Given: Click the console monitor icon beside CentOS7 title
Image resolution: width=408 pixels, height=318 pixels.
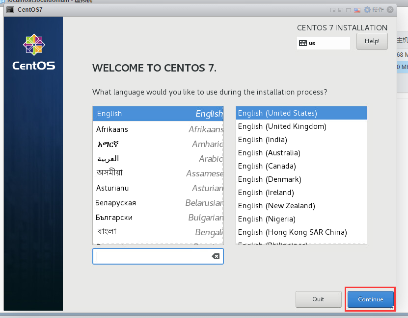Looking at the screenshot, I should (x=10, y=10).
